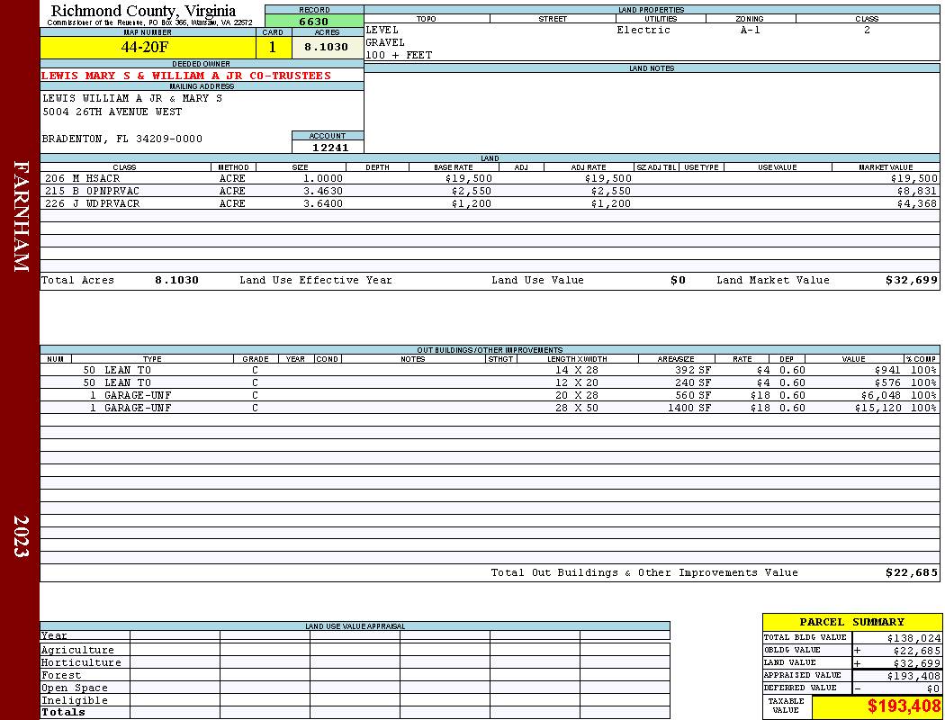Screen dimensions: 945x720
Task: Click the Horticulture row label
Action: pos(81,662)
